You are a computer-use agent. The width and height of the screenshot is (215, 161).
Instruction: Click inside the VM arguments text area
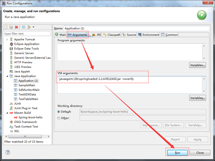(x=130, y=85)
